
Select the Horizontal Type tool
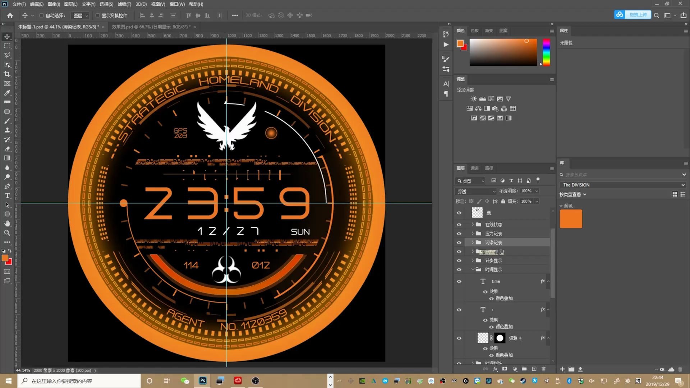(x=7, y=195)
